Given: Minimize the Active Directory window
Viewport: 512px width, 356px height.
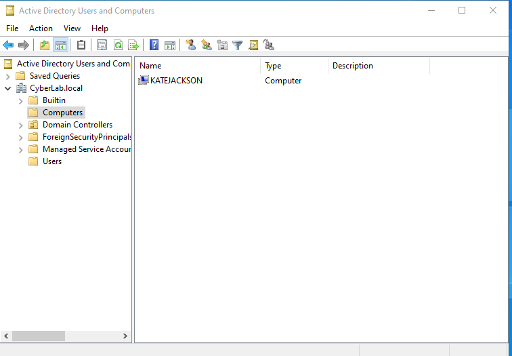Looking at the screenshot, I should [431, 10].
